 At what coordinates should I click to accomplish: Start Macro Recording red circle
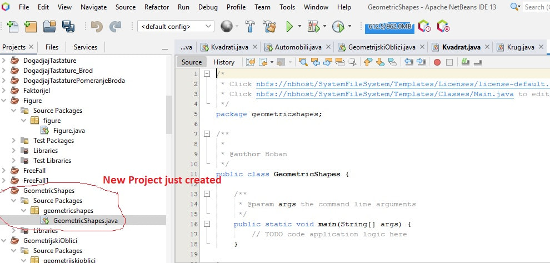[437, 62]
